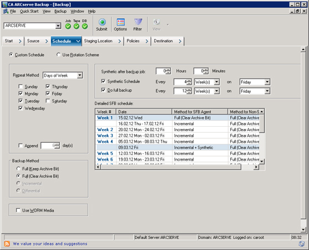Screen dimensions: 309x250
Task: Click Method for SFB Agent column header
Action: 200,112
